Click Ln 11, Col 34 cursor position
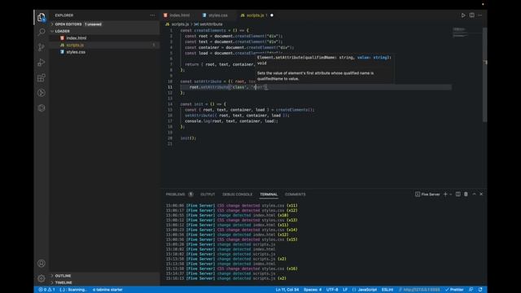The image size is (521, 293). click(x=287, y=290)
